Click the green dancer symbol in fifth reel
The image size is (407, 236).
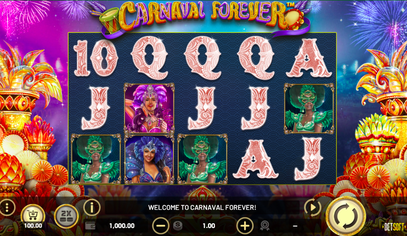click(309, 108)
